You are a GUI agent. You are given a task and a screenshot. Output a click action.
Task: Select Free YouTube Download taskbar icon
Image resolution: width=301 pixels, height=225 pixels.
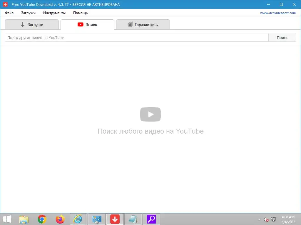115,219
